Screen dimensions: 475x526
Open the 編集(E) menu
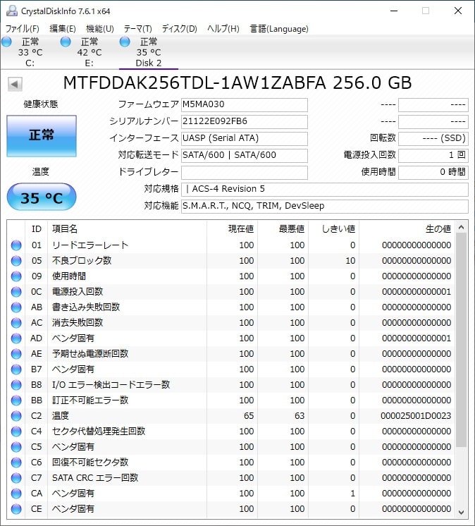(x=62, y=29)
